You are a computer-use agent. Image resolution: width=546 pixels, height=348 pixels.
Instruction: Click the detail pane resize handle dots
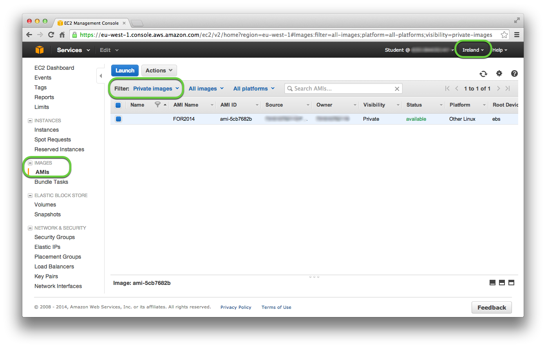[x=314, y=277]
